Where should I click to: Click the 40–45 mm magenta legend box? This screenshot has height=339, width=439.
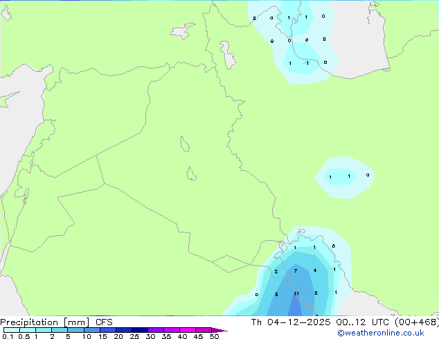[x=188, y=330]
